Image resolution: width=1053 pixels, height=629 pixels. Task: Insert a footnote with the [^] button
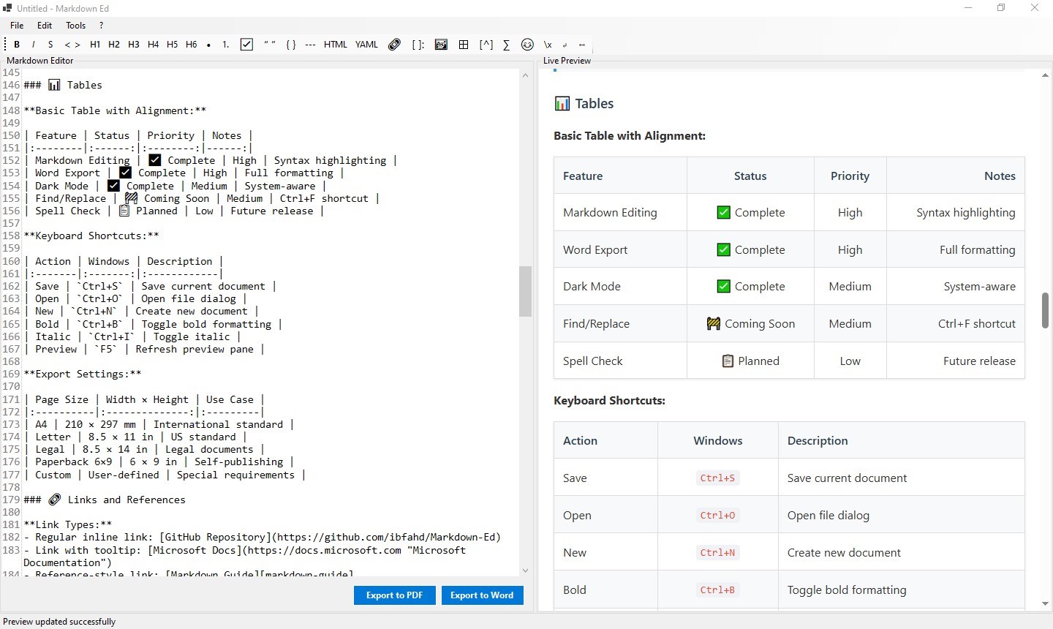(486, 45)
